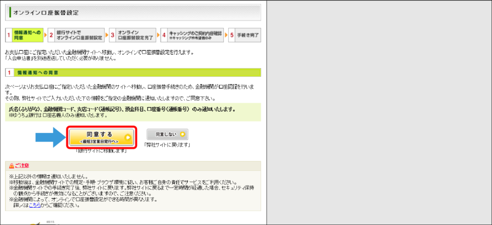Image resolution: width=492 pixels, height=225 pixels.
Task: Click the round arrow icon on 同意する
Action: (x=127, y=138)
